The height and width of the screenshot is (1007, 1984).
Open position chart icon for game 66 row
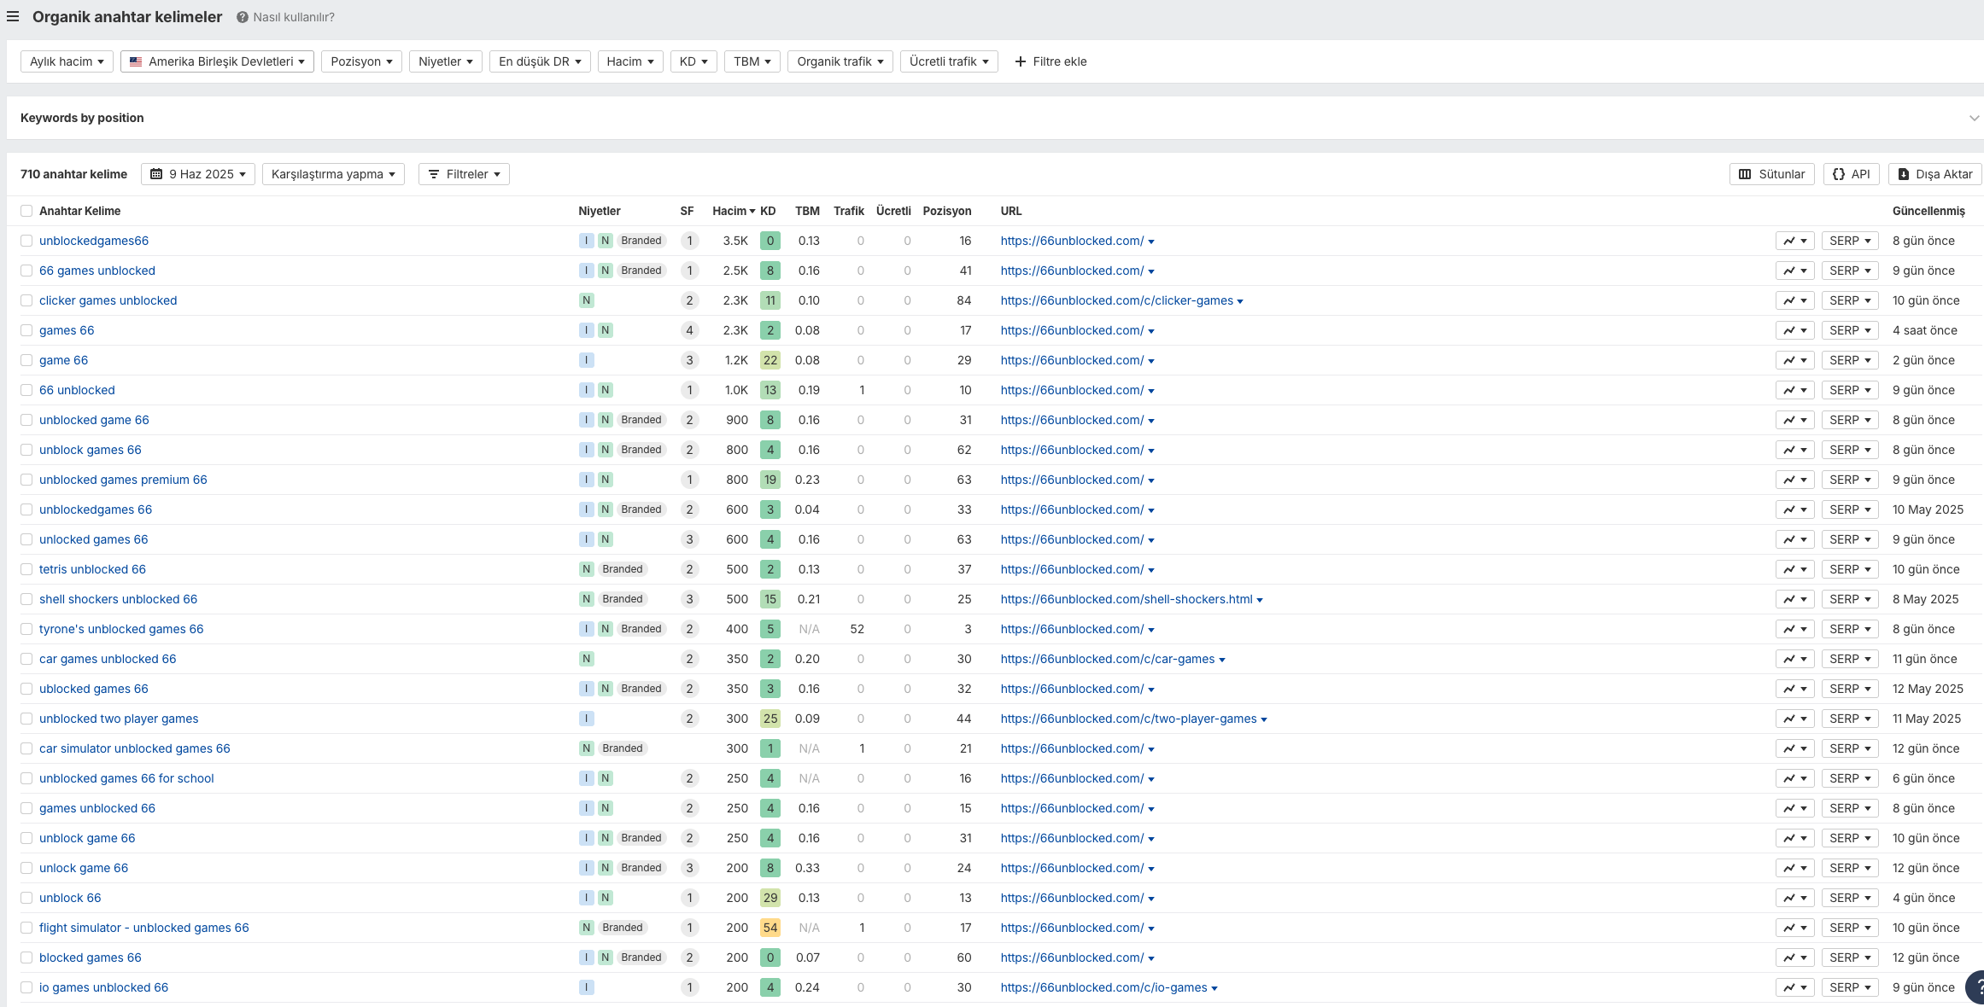[x=1794, y=360]
